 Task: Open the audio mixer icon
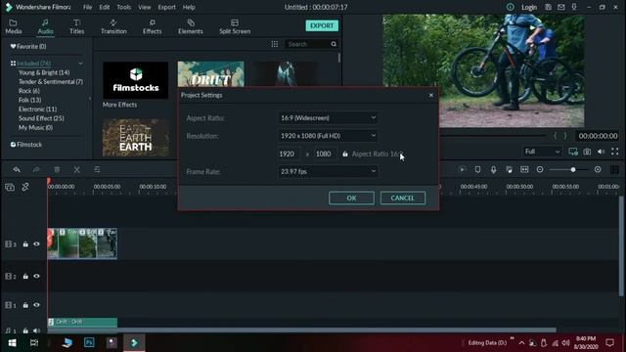509,169
